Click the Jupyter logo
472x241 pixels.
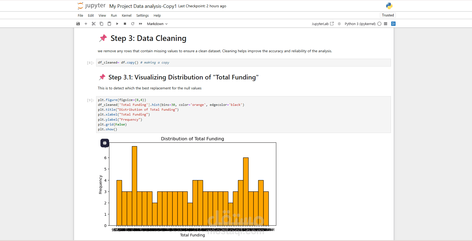point(92,6)
